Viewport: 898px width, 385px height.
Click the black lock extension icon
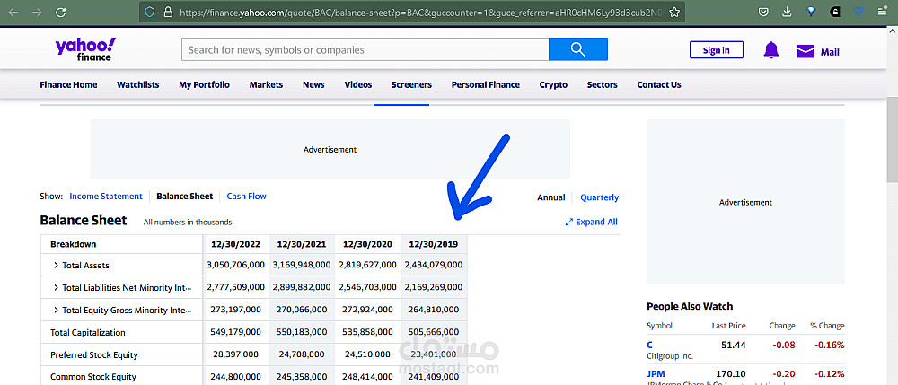[x=835, y=12]
